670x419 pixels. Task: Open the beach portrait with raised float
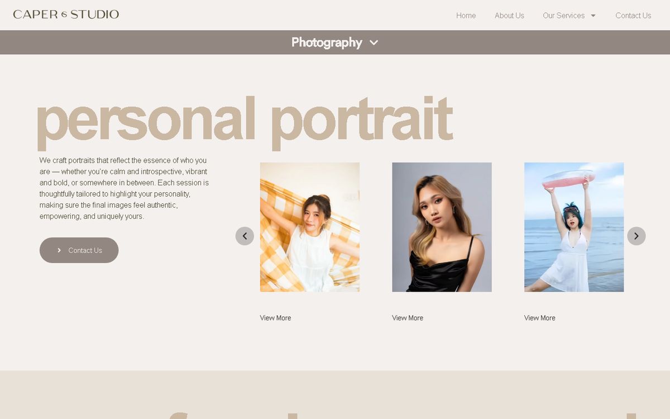pyautogui.click(x=574, y=227)
